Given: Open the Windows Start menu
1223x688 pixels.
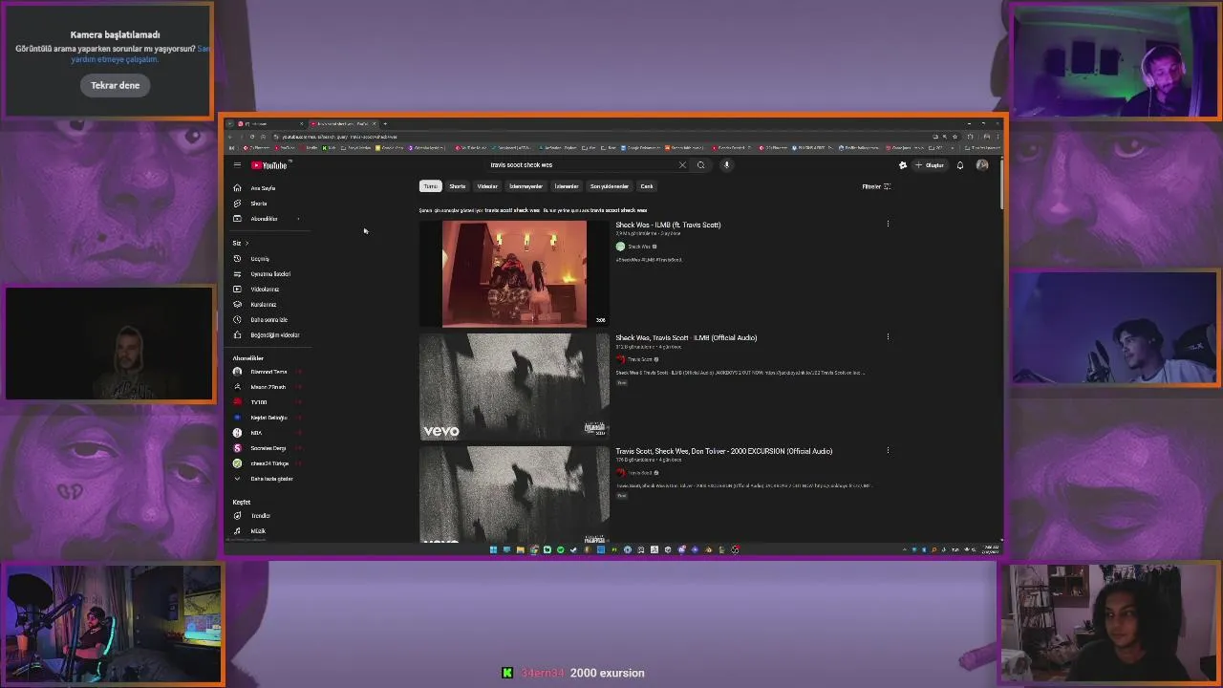Looking at the screenshot, I should [493, 549].
